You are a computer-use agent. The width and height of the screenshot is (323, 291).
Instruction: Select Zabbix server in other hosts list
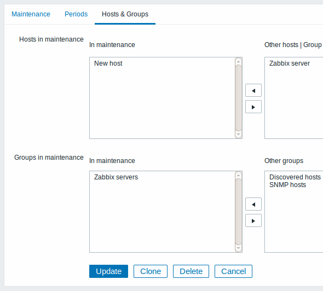coord(290,63)
